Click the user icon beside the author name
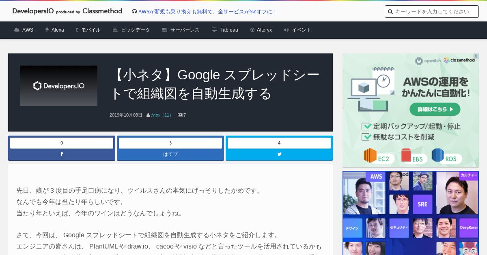Image resolution: width=487 pixels, height=255 pixels. [148, 115]
